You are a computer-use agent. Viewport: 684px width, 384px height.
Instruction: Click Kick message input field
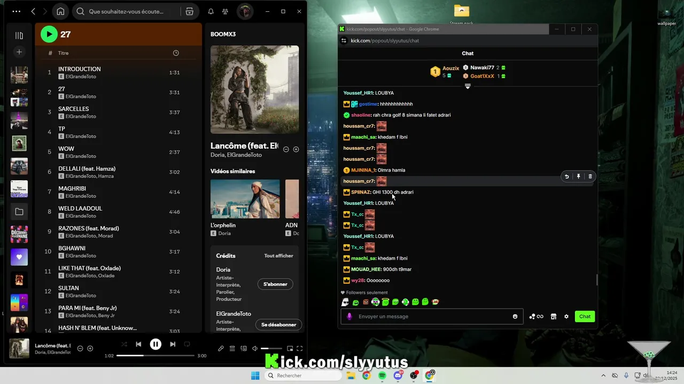pyautogui.click(x=431, y=316)
